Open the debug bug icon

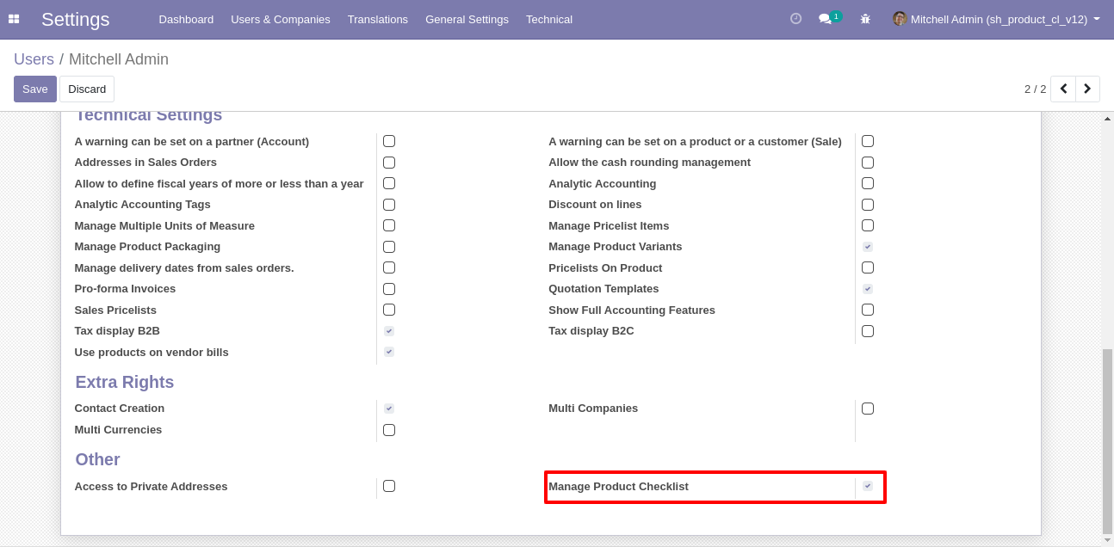pos(865,19)
